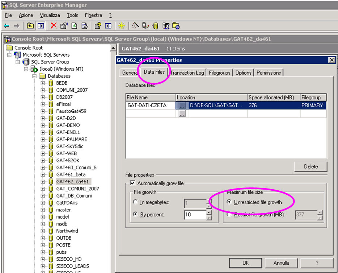This screenshot has width=338, height=273.
Task: Collapse the Databases folder node
Action: tap(34, 76)
